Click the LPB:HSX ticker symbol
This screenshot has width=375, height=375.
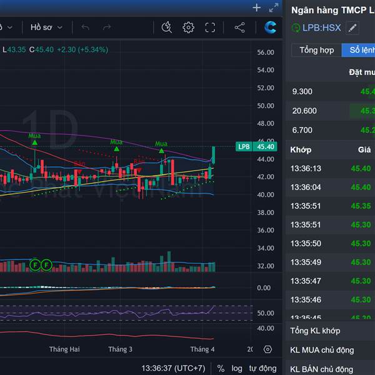[x=321, y=28]
